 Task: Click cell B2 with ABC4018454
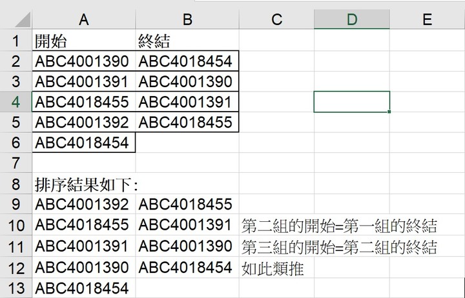(187, 62)
